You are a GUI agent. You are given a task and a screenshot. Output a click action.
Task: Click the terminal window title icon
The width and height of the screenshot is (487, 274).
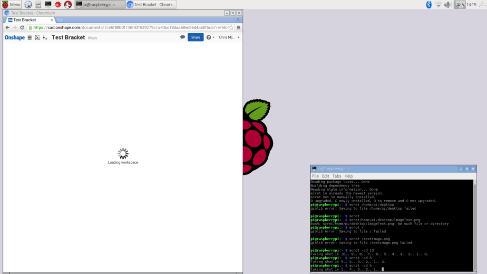314,169
